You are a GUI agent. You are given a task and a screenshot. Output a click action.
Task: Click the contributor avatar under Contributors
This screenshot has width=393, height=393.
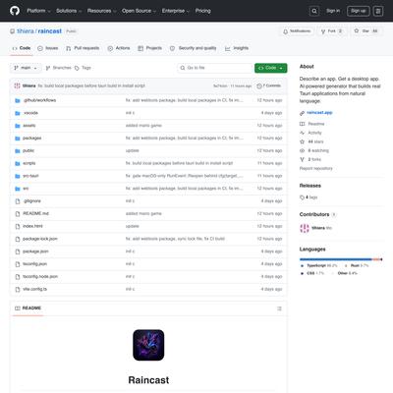[x=305, y=228]
